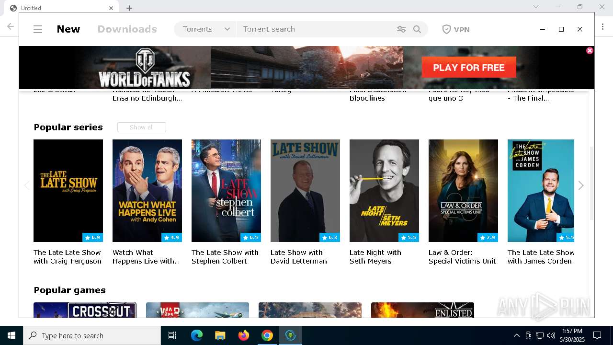Open the Windows Start menu
The width and height of the screenshot is (613, 345).
(x=11, y=335)
